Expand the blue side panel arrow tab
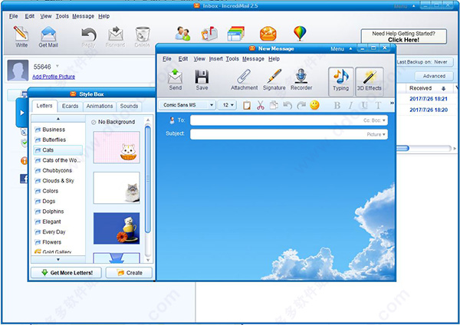This screenshot has height=325, width=460. [x=22, y=113]
